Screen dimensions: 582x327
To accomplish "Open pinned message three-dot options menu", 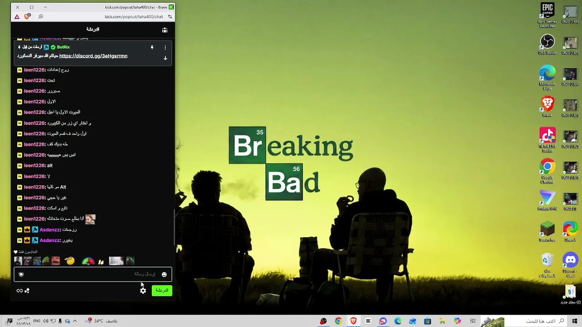I will pos(165,47).
